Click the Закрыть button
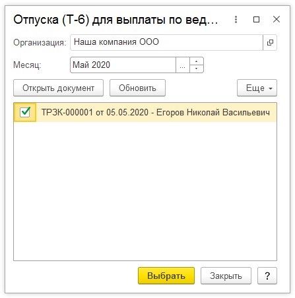The height and width of the screenshot is (298, 295). click(x=226, y=276)
